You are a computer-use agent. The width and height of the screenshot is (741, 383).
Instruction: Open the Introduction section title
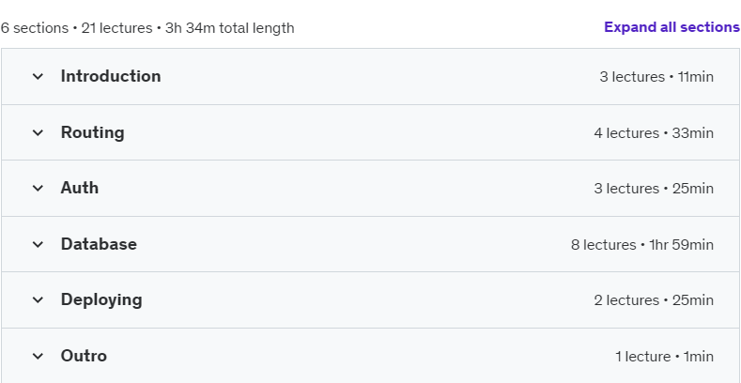(x=111, y=76)
